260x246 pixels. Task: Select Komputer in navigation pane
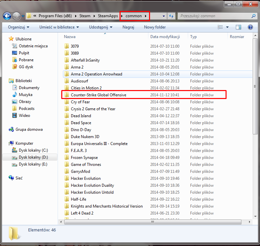pos(24,143)
